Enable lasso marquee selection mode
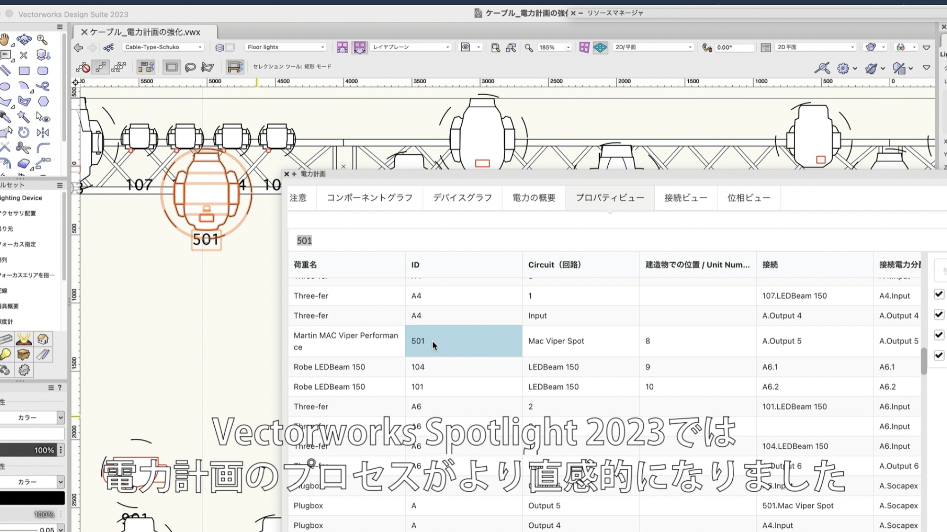This screenshot has height=532, width=947. click(190, 67)
